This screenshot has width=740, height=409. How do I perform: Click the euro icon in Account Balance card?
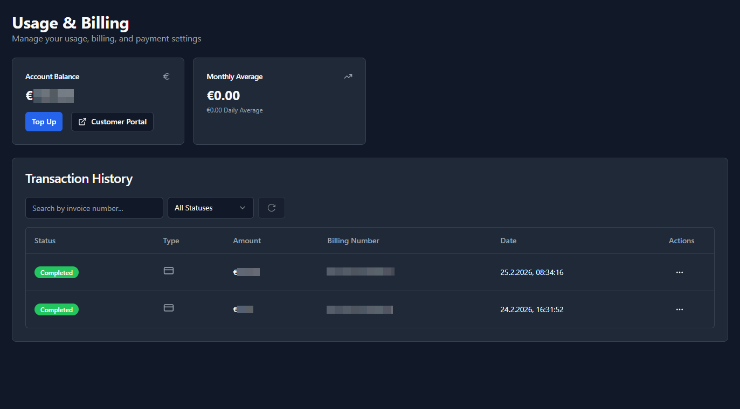167,76
